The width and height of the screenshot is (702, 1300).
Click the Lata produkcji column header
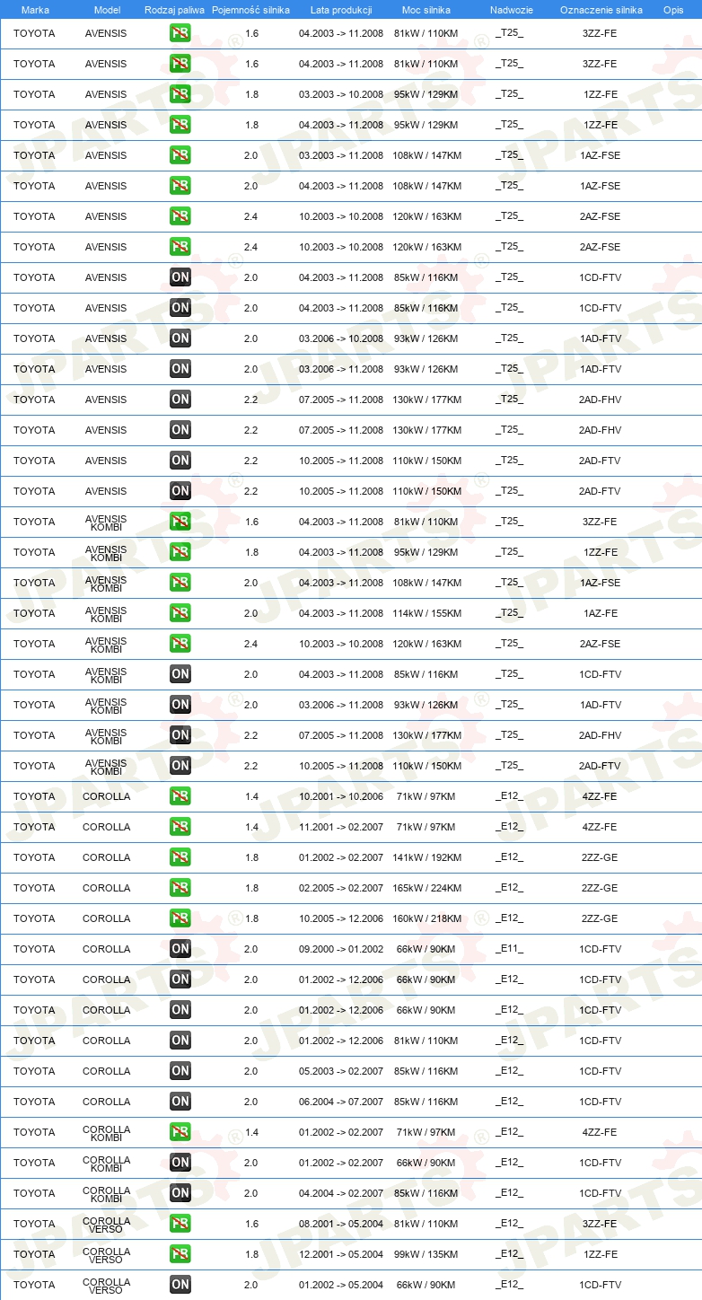tap(341, 10)
